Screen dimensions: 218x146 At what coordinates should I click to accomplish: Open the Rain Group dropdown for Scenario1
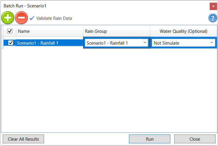(x=116, y=43)
